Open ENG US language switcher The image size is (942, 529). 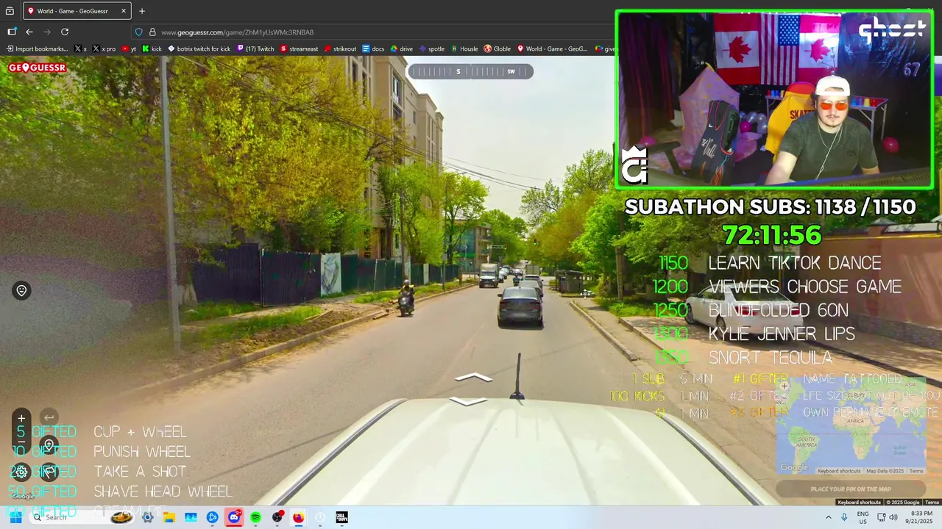coord(863,517)
